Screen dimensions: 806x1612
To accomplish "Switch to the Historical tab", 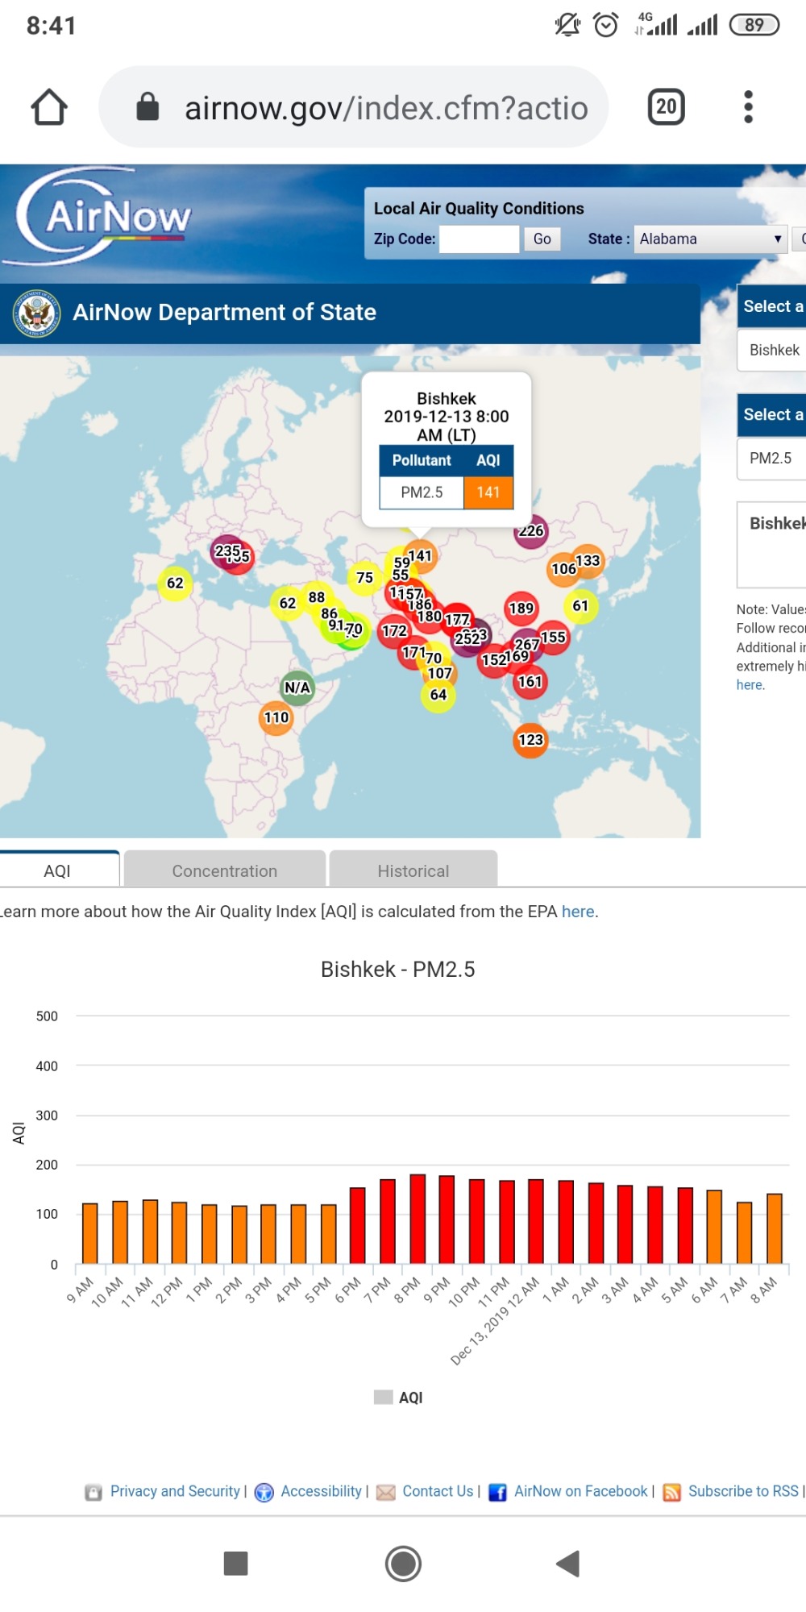I will pos(413,870).
